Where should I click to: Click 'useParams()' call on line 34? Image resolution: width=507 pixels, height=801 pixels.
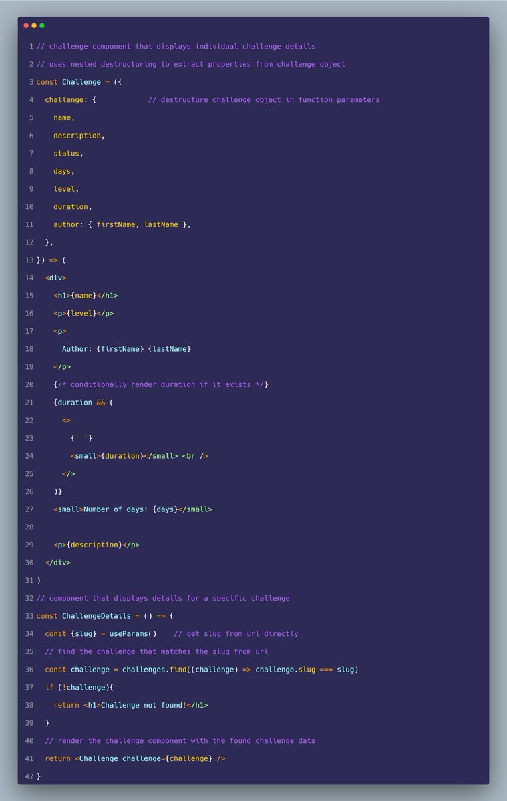tap(133, 634)
